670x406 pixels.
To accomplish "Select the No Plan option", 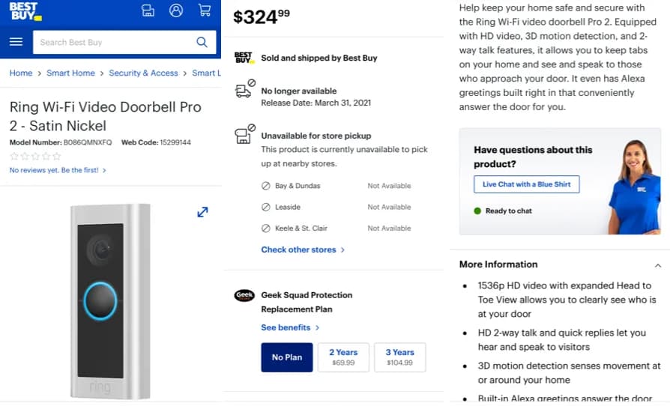I will 287,357.
